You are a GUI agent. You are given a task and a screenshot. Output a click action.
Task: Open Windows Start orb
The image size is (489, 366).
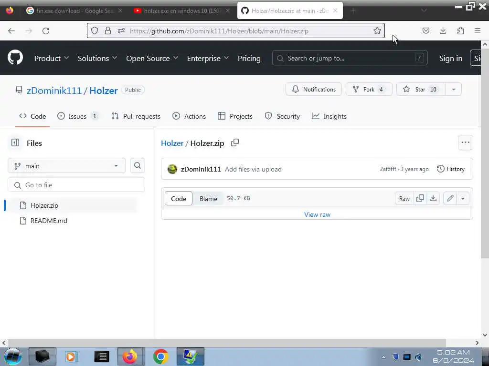click(x=13, y=356)
